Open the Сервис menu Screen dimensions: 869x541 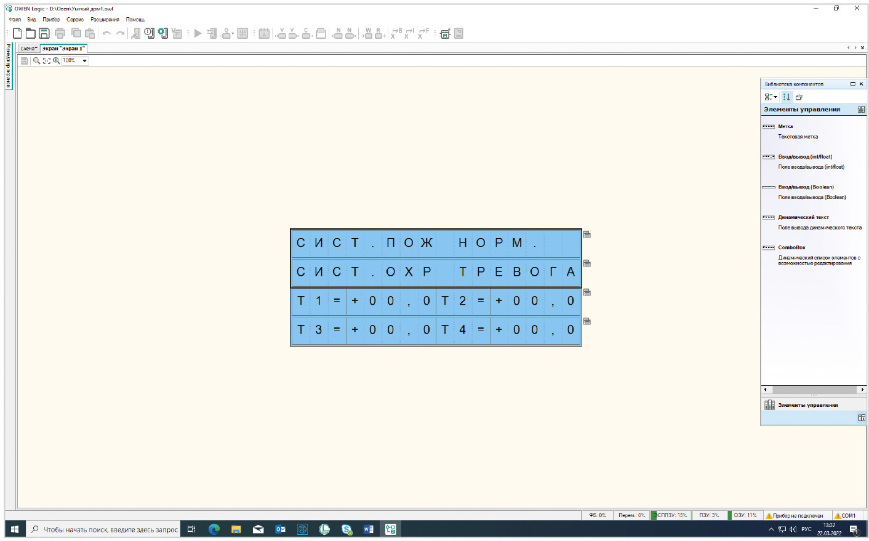point(75,20)
